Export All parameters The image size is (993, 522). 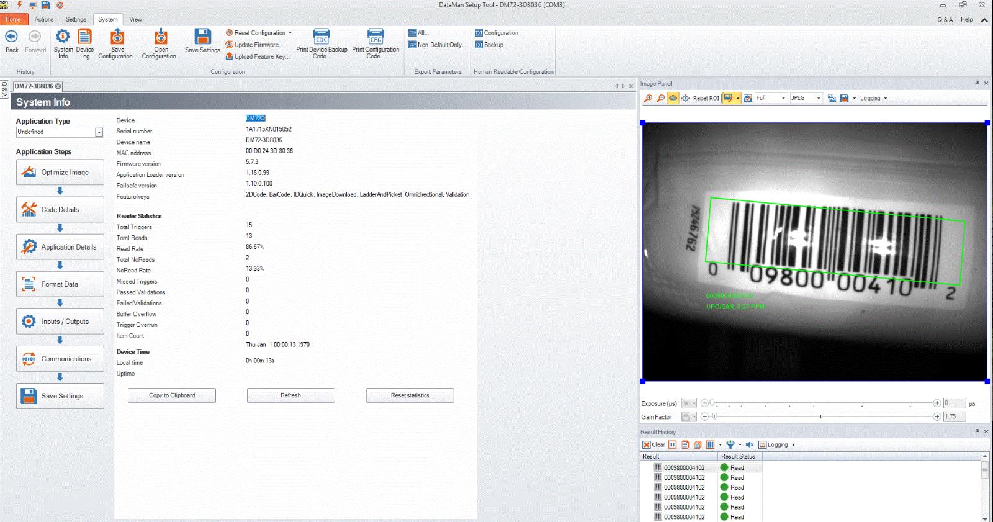[419, 33]
